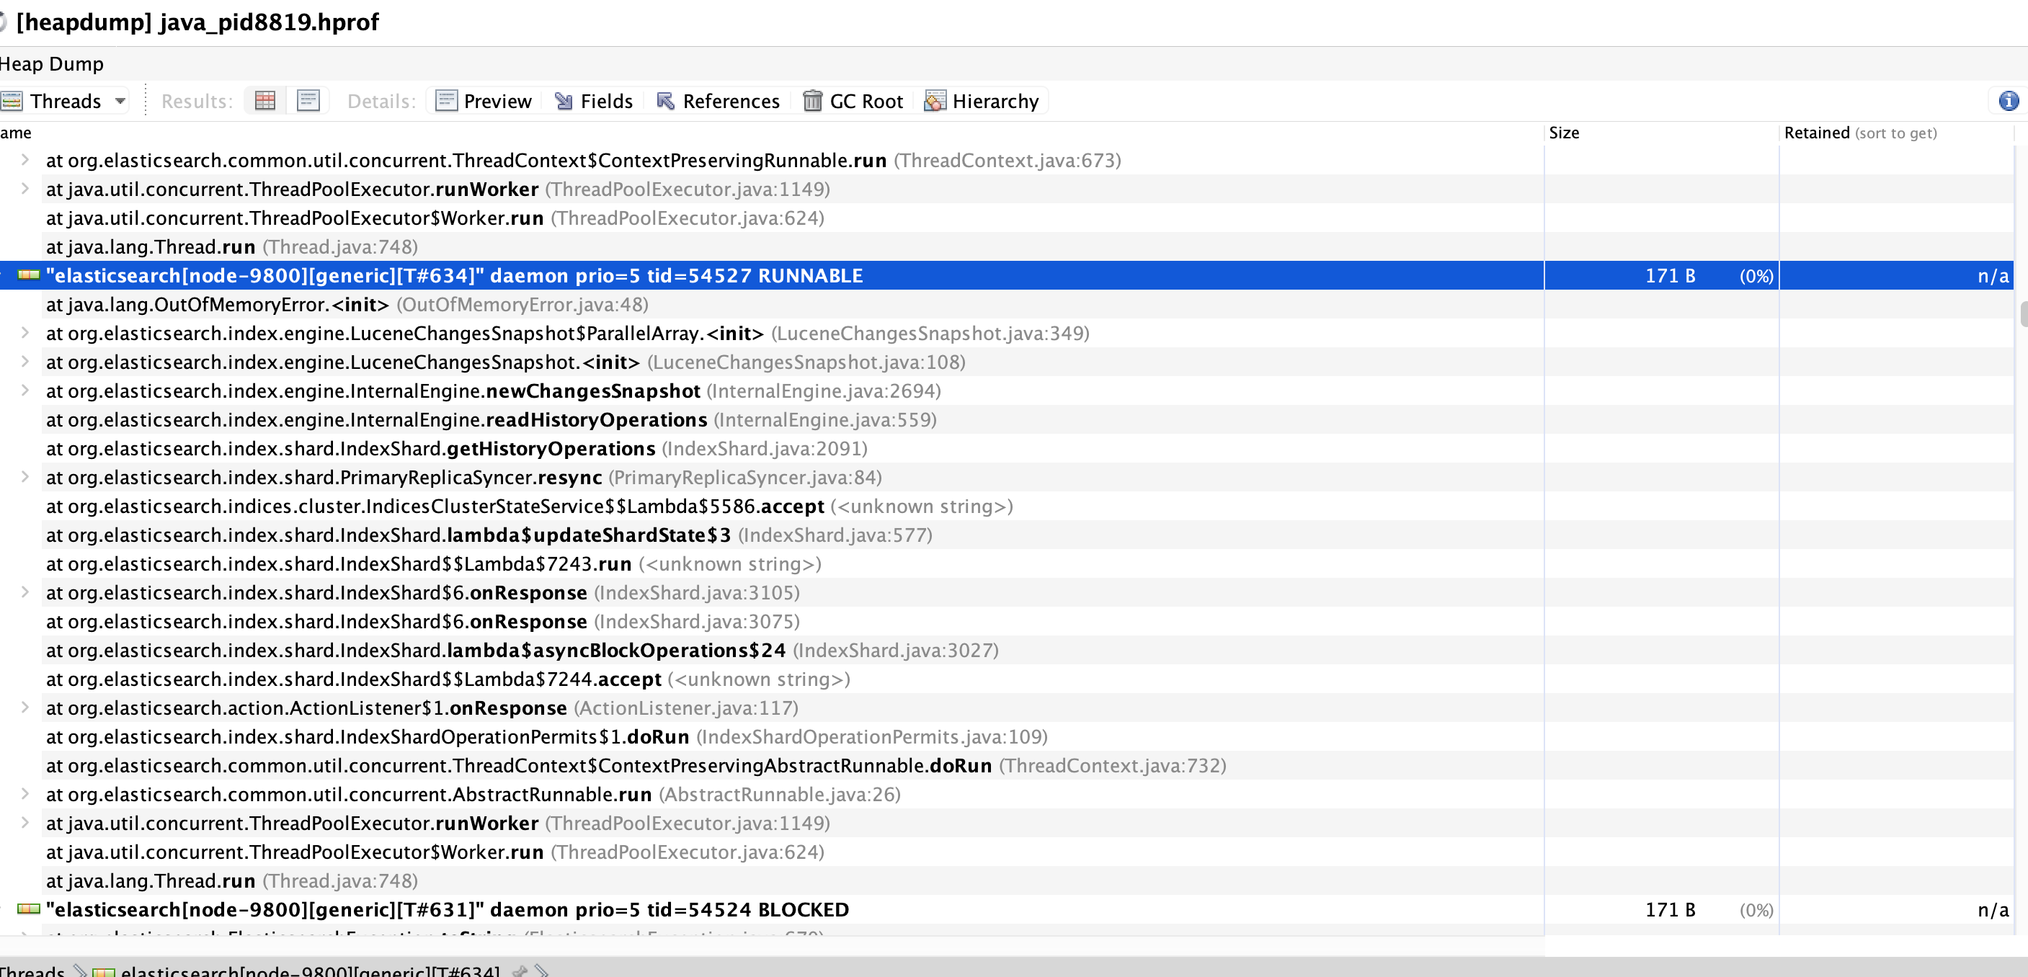The image size is (2028, 977).
Task: Toggle References details panel
Action: click(x=718, y=101)
